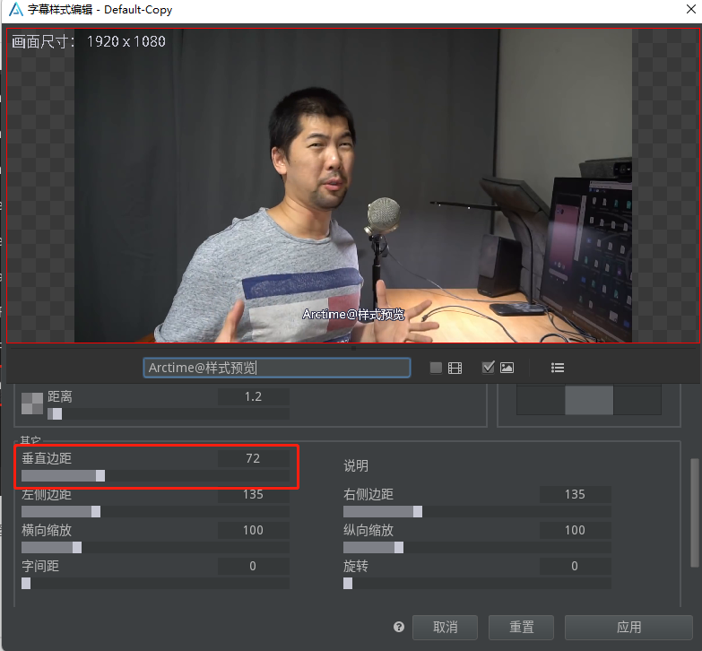Click the 旋转 label

point(356,566)
